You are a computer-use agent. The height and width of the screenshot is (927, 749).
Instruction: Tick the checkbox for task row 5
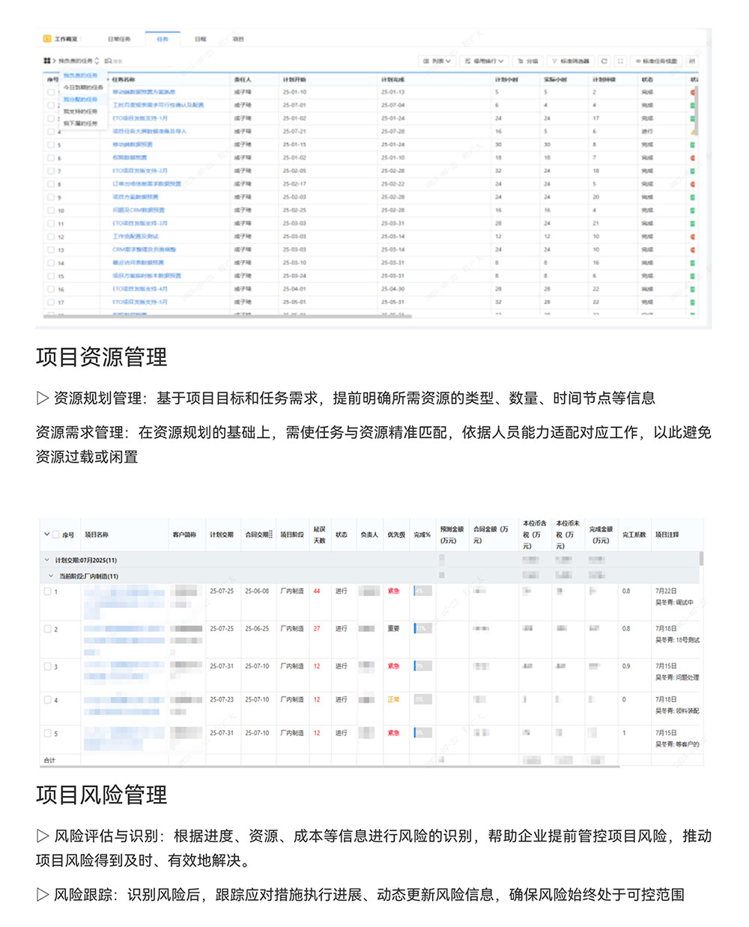(x=51, y=145)
